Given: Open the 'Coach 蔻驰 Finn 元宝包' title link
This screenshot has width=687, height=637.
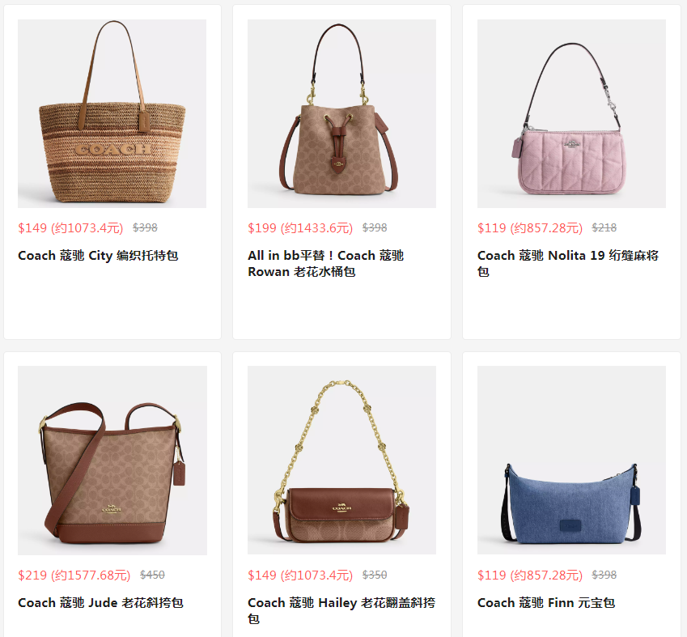Looking at the screenshot, I should click(546, 603).
